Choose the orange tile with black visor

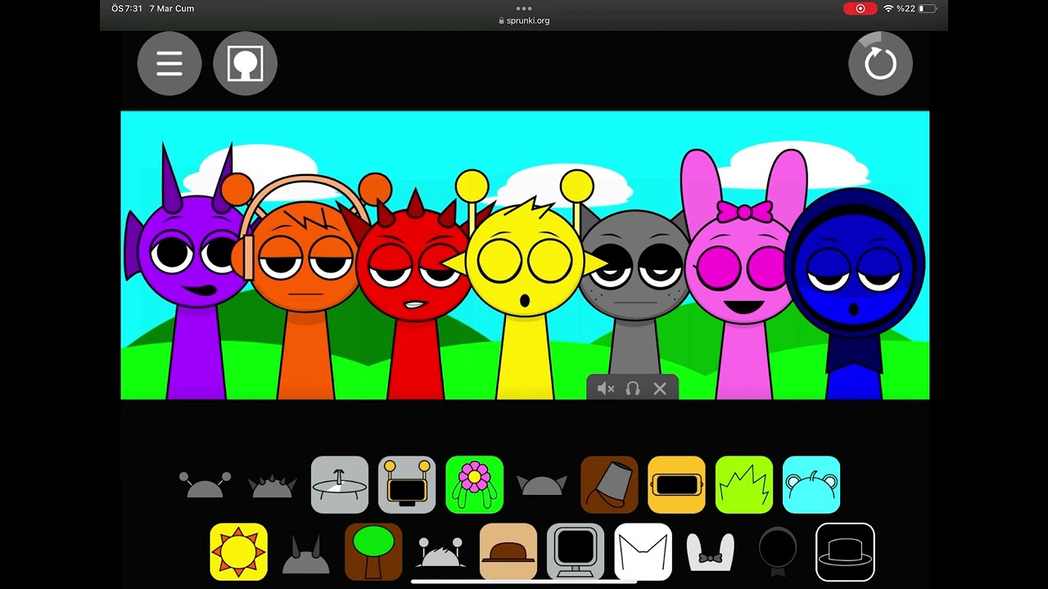(x=676, y=484)
